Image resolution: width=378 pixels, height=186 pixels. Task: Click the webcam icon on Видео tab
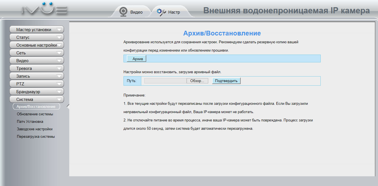[x=123, y=12]
